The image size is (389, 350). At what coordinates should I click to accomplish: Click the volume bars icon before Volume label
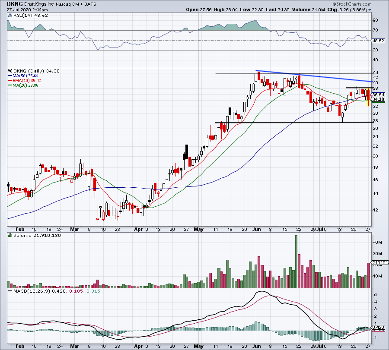pos(10,235)
